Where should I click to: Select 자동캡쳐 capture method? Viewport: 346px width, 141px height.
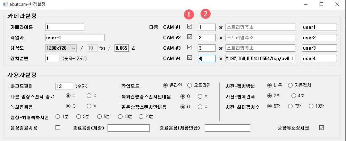(290, 85)
